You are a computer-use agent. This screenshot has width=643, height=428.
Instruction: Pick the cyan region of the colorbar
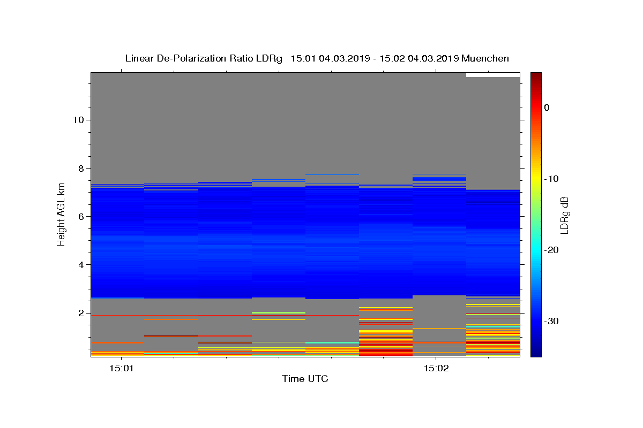tap(536, 250)
